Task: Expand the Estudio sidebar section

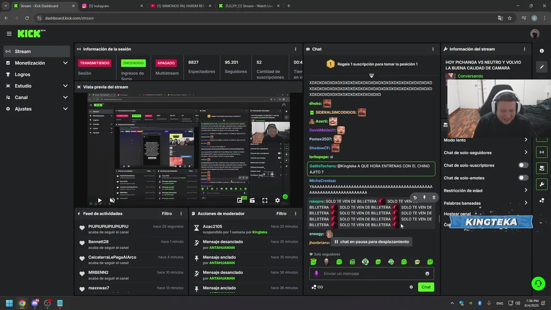Action: tap(37, 86)
